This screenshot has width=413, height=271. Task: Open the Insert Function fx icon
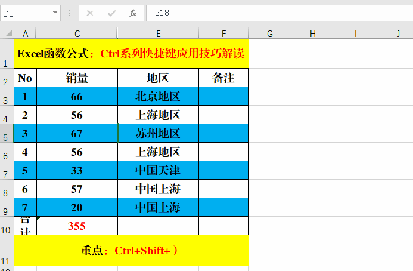[x=133, y=13]
